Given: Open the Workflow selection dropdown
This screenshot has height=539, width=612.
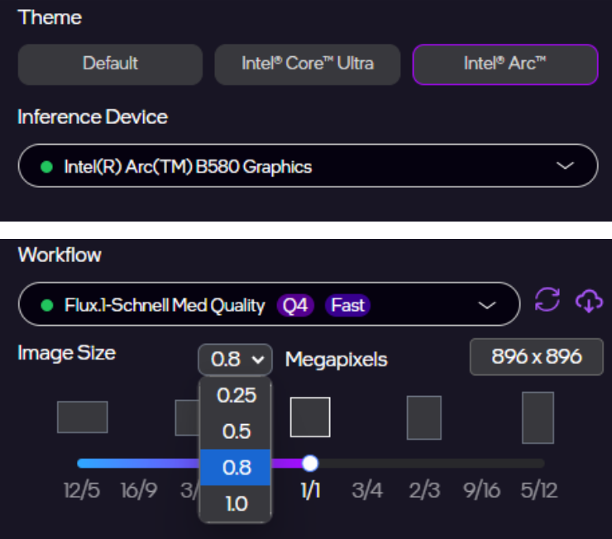Looking at the screenshot, I should 485,306.
